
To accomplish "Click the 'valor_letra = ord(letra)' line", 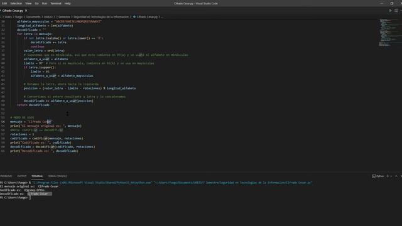I will [x=44, y=51].
